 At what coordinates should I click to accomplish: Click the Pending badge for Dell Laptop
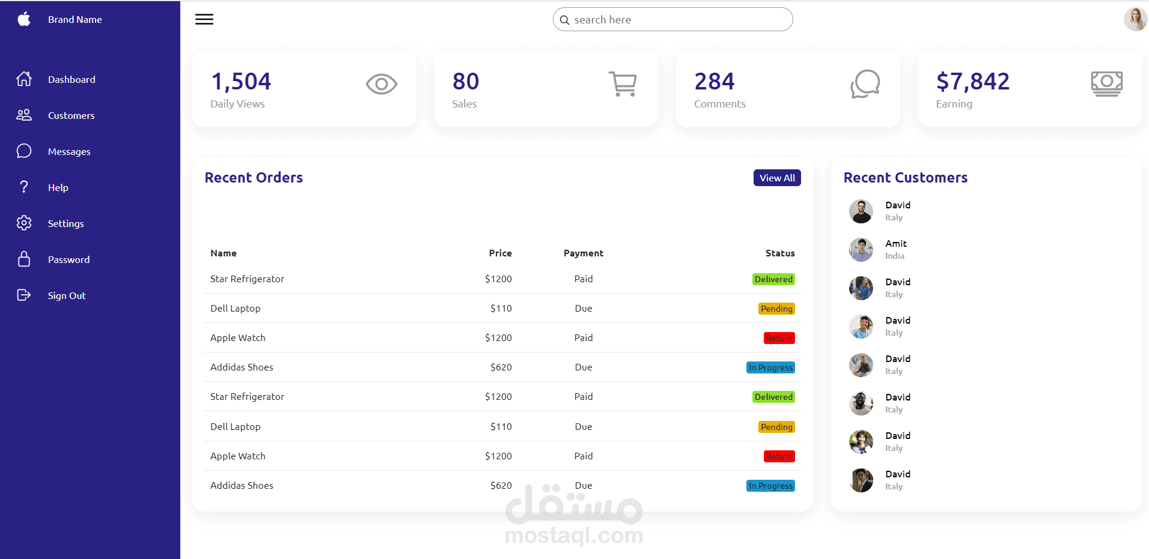[776, 308]
